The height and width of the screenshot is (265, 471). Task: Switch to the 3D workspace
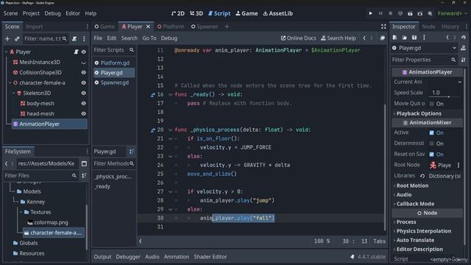click(x=196, y=13)
